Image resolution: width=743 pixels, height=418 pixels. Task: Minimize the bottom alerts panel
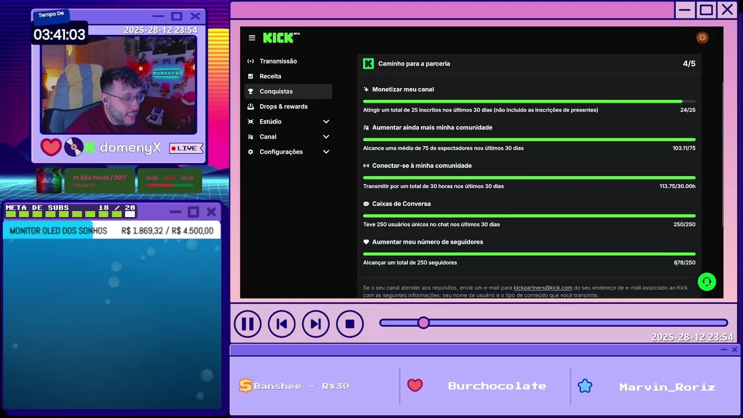pyautogui.click(x=724, y=349)
